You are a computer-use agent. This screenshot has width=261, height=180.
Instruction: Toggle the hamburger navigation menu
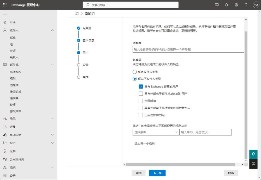point(5,14)
